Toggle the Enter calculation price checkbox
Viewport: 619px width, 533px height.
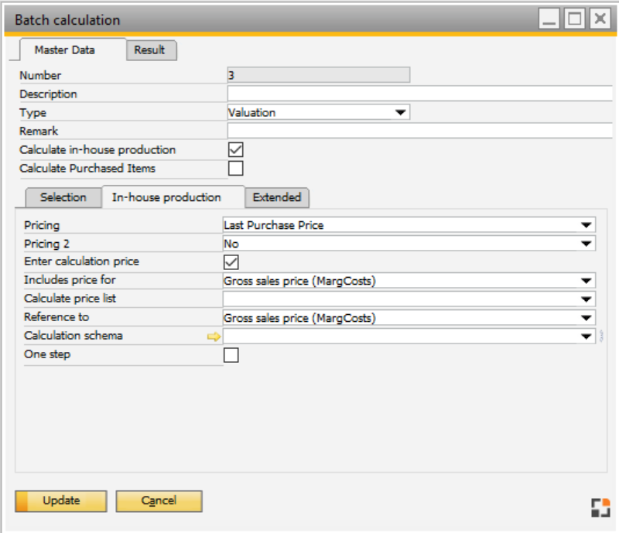pyautogui.click(x=231, y=262)
